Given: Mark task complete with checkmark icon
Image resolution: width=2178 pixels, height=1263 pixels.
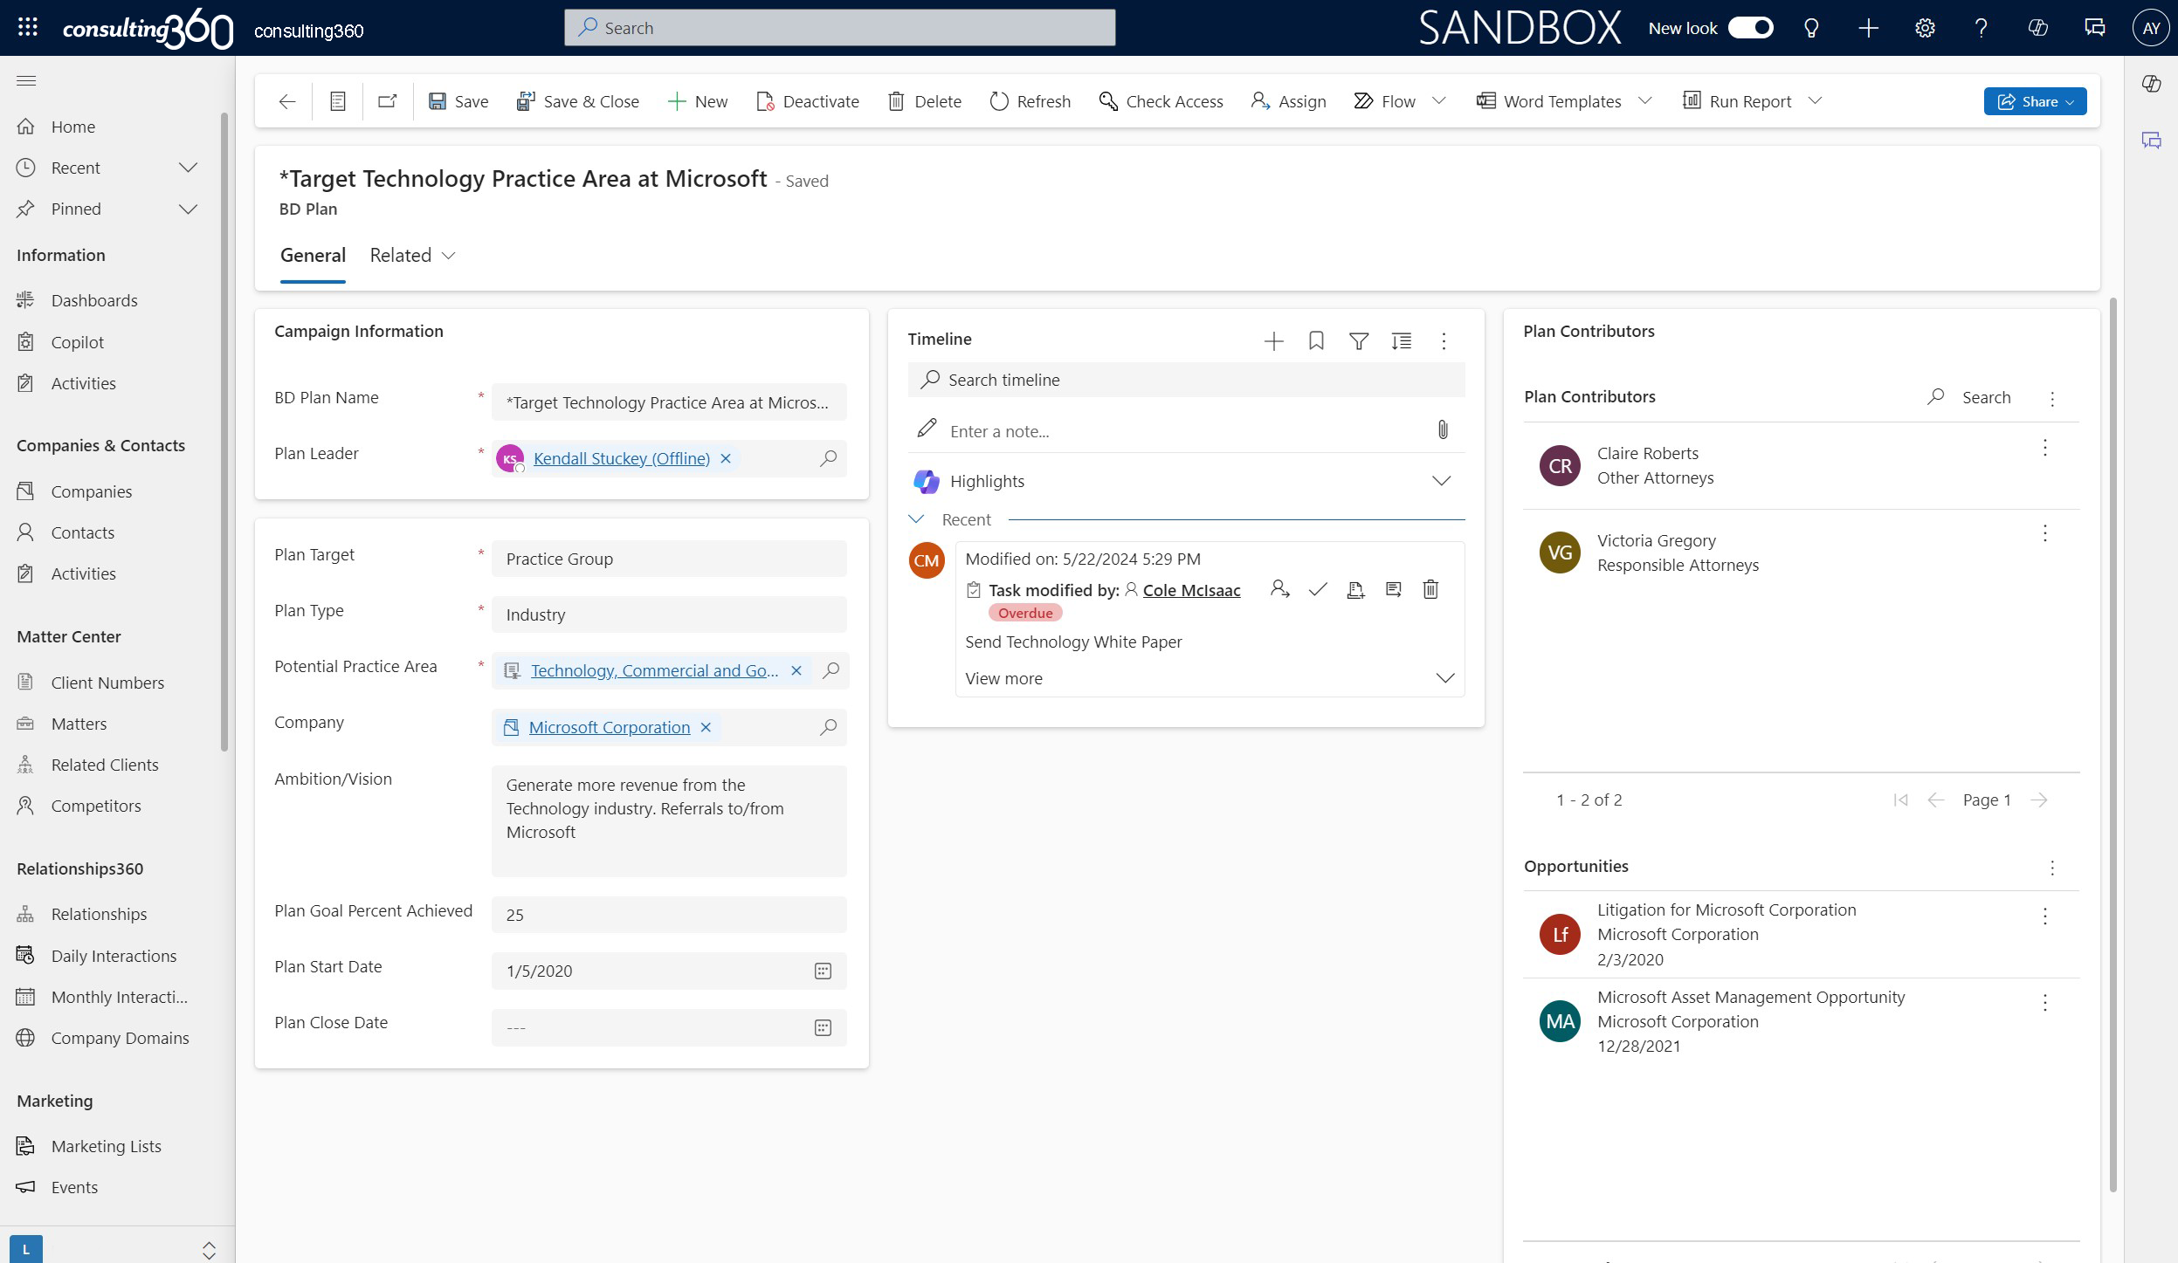Looking at the screenshot, I should pyautogui.click(x=1318, y=590).
